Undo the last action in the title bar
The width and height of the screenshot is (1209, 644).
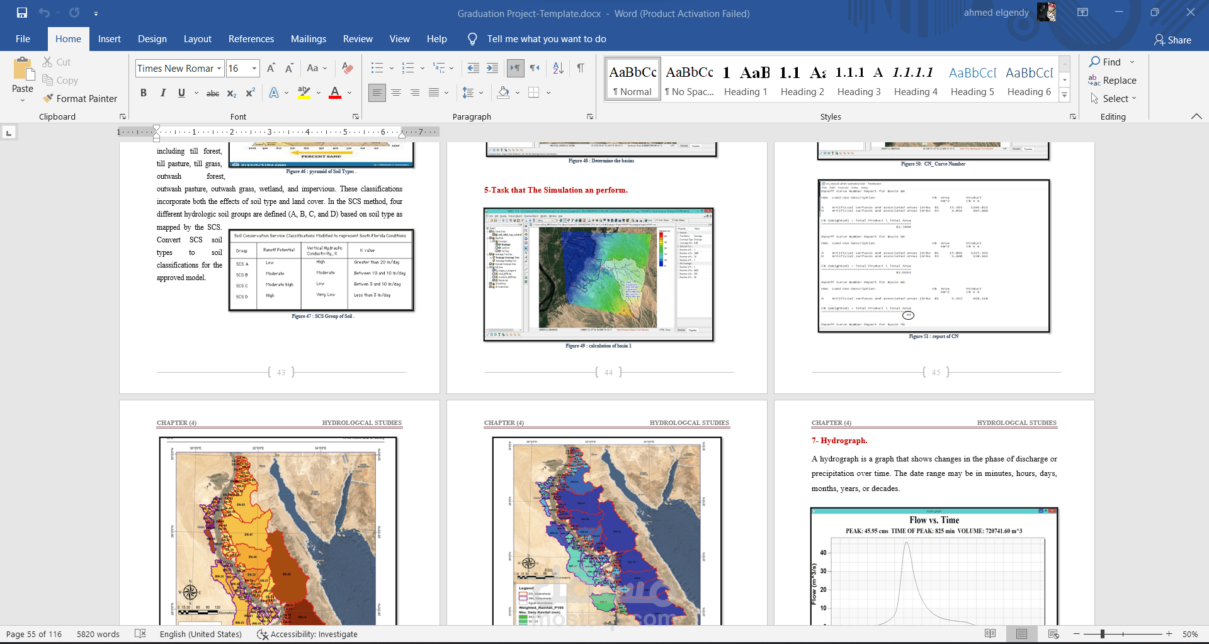(44, 13)
